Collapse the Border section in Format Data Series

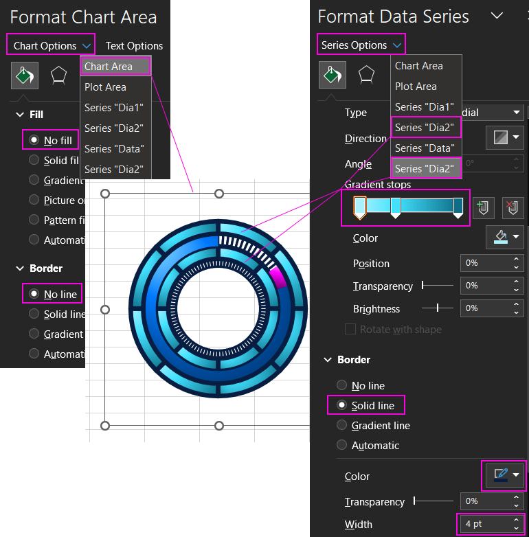click(328, 360)
